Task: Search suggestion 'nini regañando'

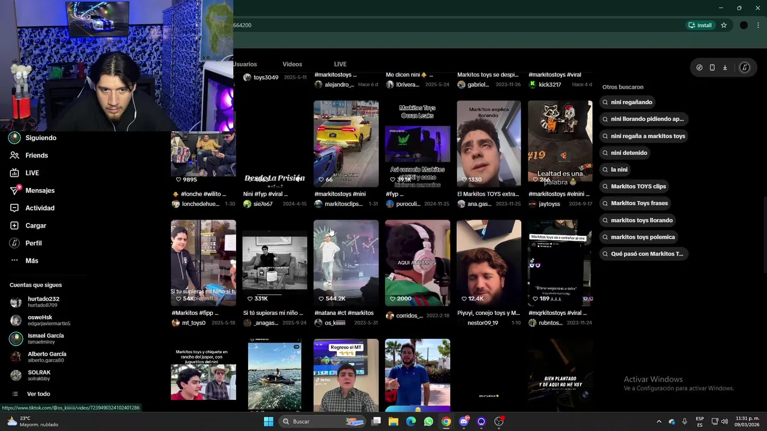Action: click(x=628, y=102)
